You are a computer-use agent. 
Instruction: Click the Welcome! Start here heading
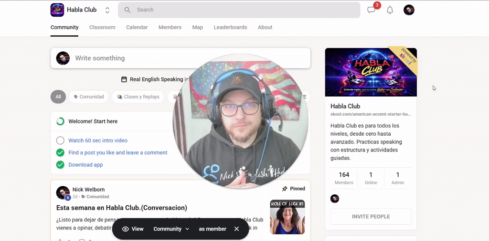click(x=93, y=121)
